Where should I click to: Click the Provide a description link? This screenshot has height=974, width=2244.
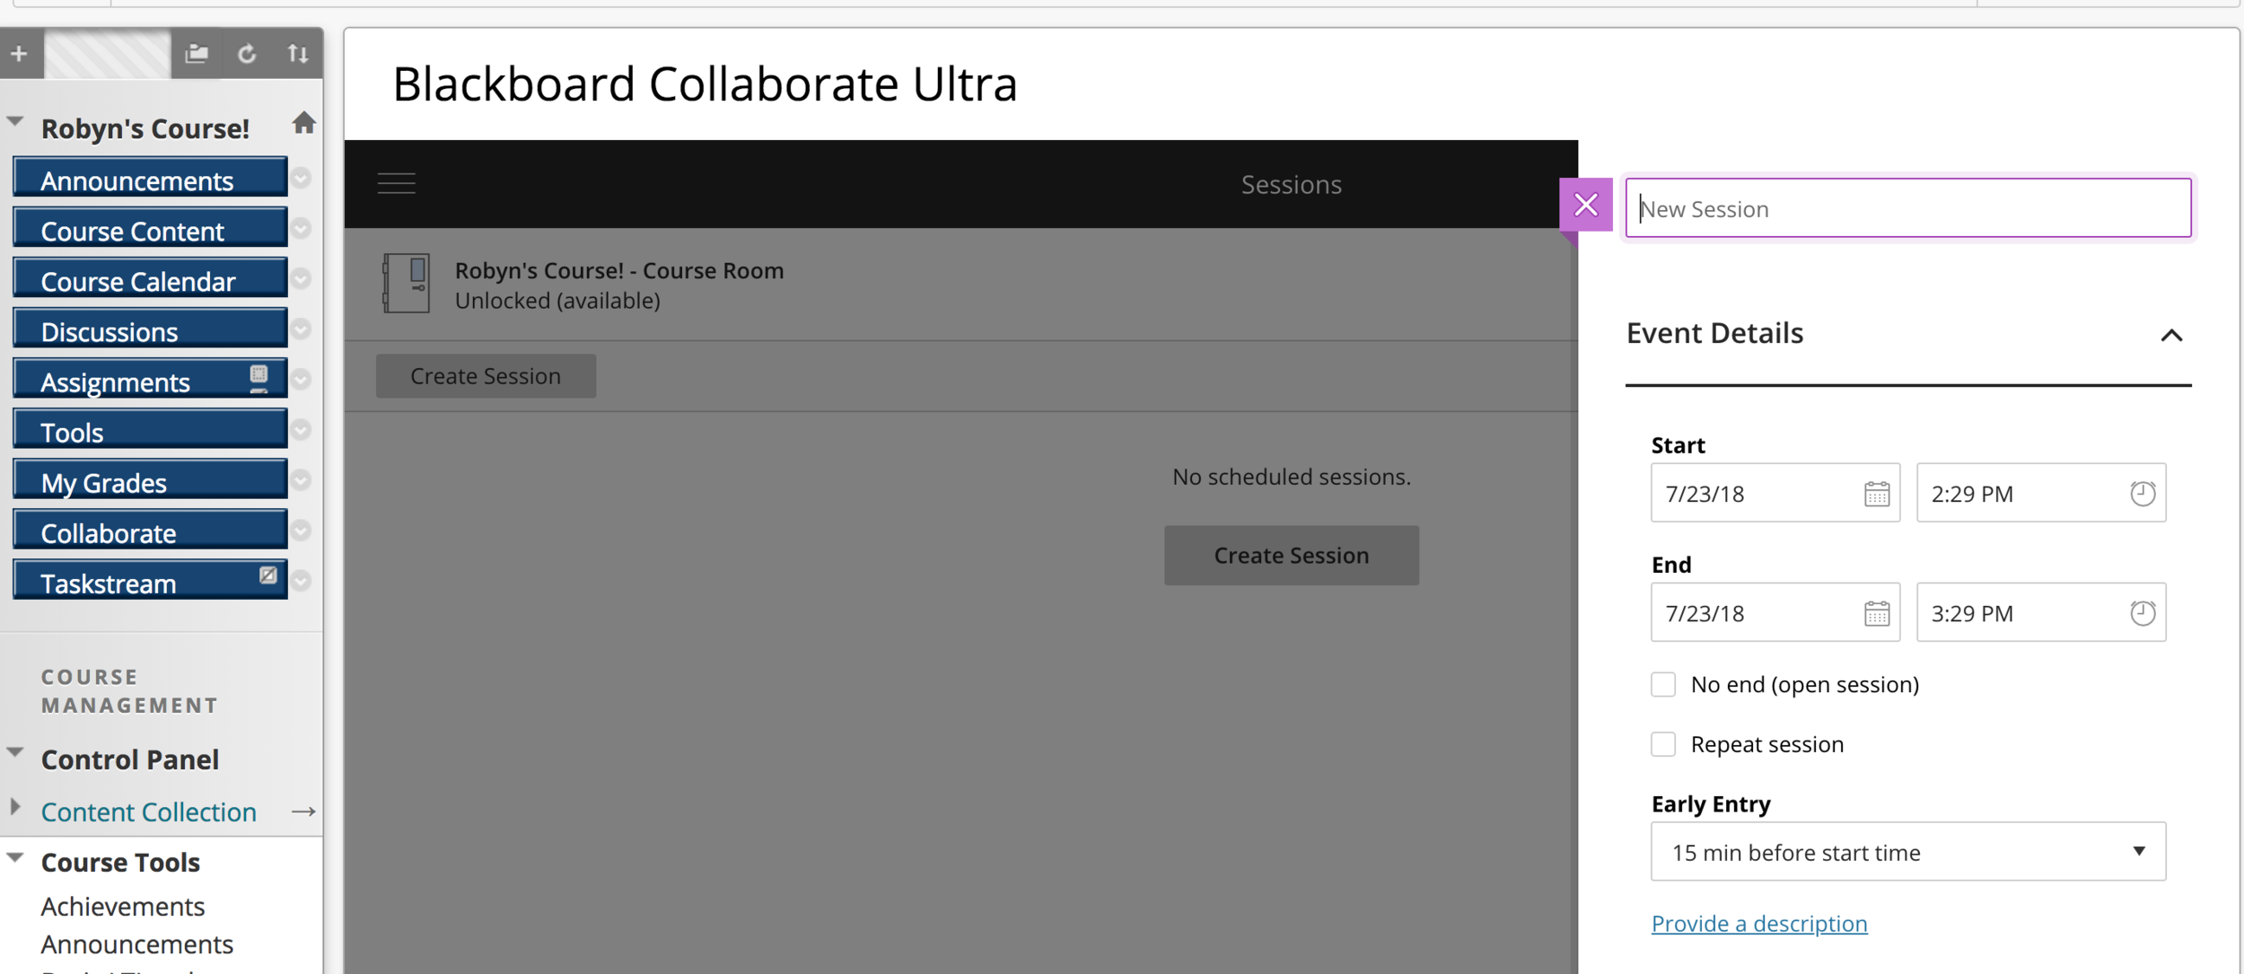click(x=1759, y=924)
